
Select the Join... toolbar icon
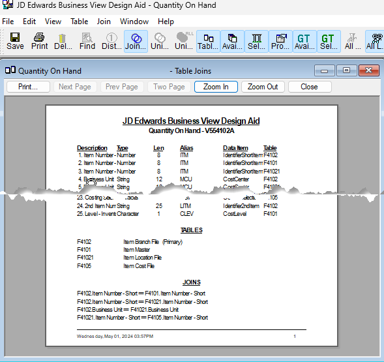(136, 41)
